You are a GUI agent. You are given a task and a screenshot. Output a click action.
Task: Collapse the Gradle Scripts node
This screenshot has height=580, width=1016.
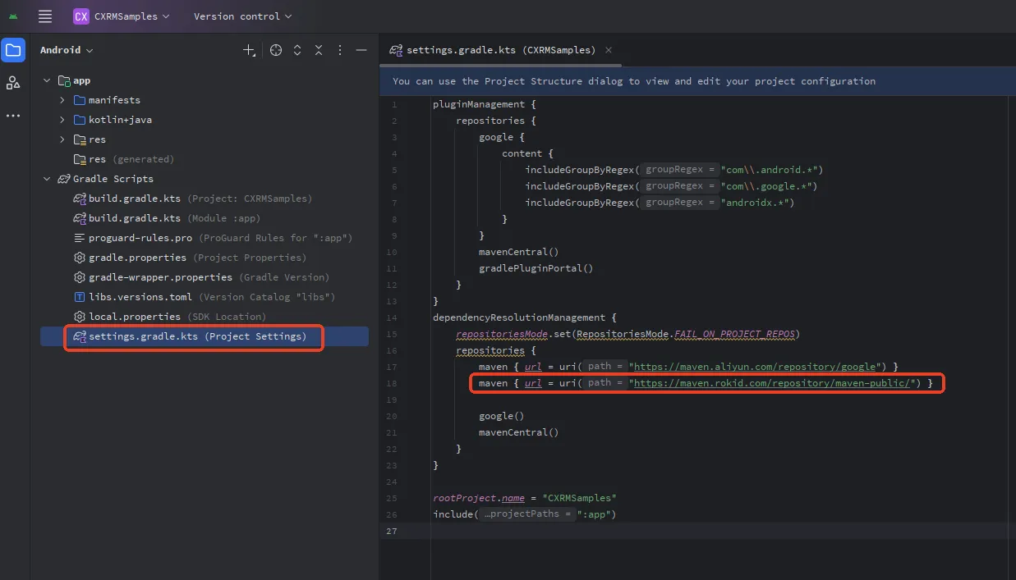[x=48, y=179]
